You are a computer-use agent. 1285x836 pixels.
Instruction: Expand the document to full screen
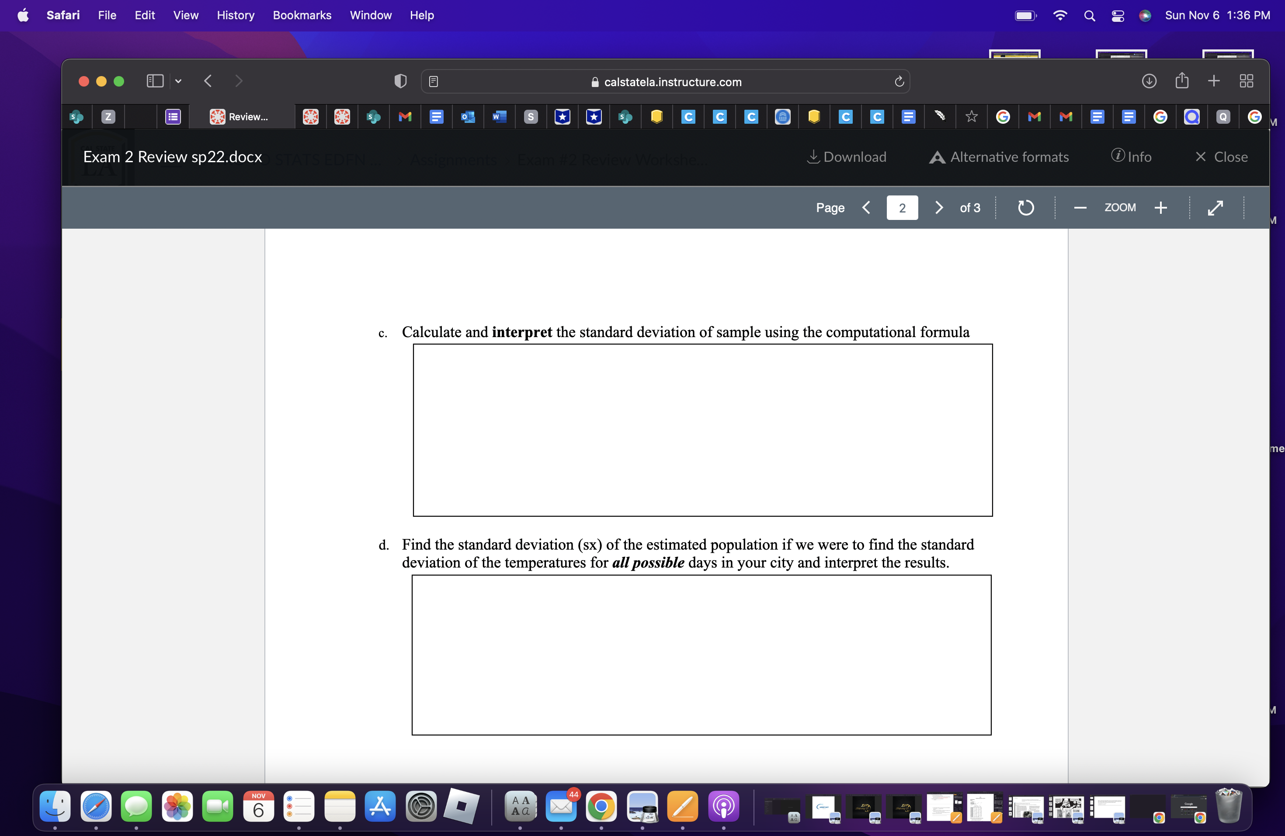[1216, 207]
